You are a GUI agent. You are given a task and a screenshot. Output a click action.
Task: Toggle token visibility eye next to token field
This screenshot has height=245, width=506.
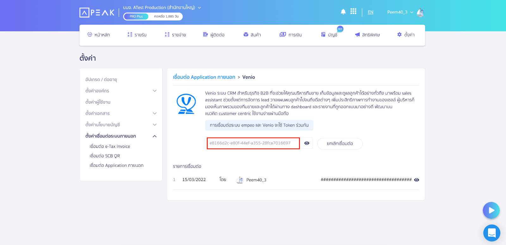coord(307,143)
